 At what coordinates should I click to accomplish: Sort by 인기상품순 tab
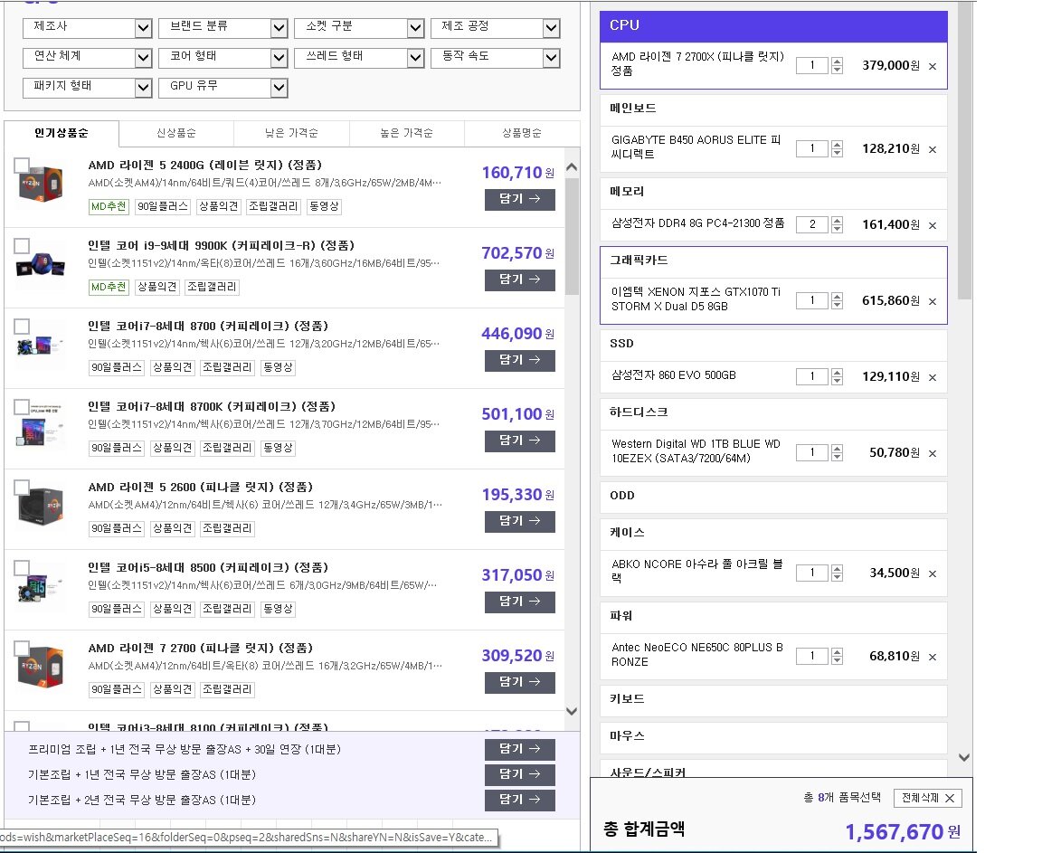click(62, 133)
